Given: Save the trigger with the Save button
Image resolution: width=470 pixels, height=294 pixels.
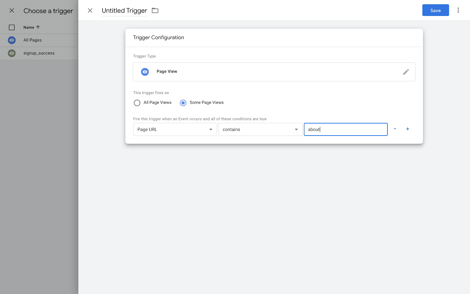Looking at the screenshot, I should (435, 10).
